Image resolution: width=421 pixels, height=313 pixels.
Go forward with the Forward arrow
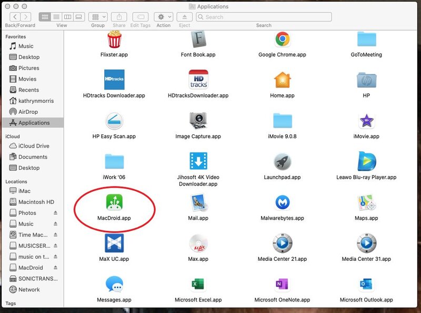(26, 17)
